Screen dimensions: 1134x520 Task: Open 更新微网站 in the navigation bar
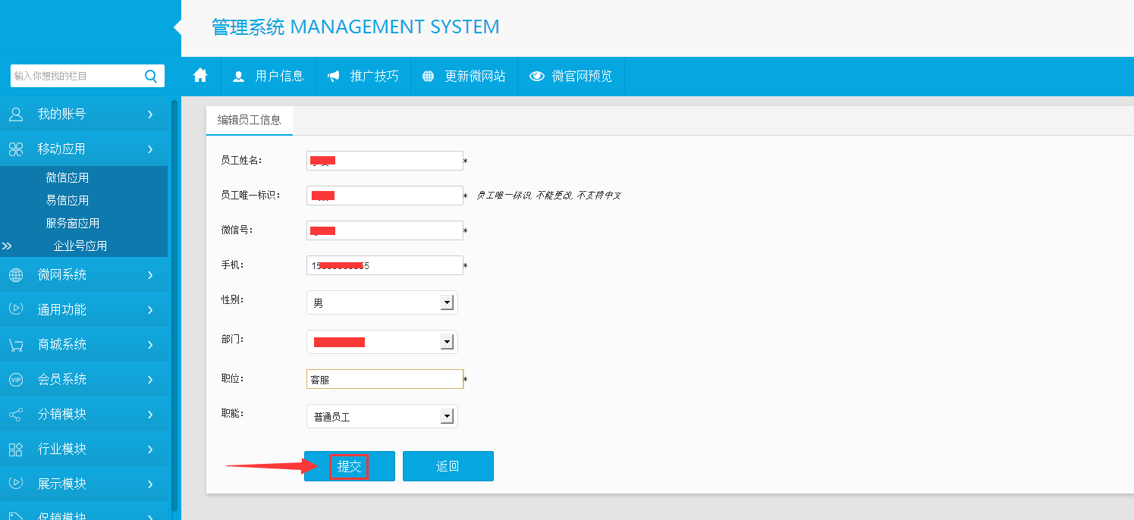(464, 77)
